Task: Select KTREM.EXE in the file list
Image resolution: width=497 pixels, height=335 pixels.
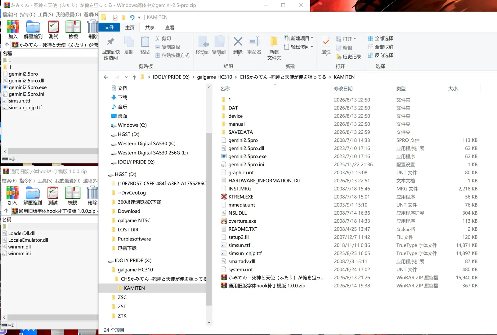Action: click(x=241, y=197)
